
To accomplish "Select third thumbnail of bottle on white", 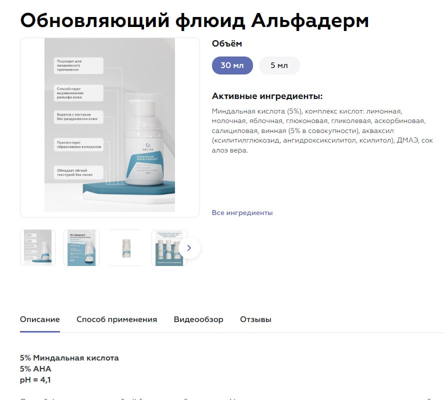I will point(125,247).
